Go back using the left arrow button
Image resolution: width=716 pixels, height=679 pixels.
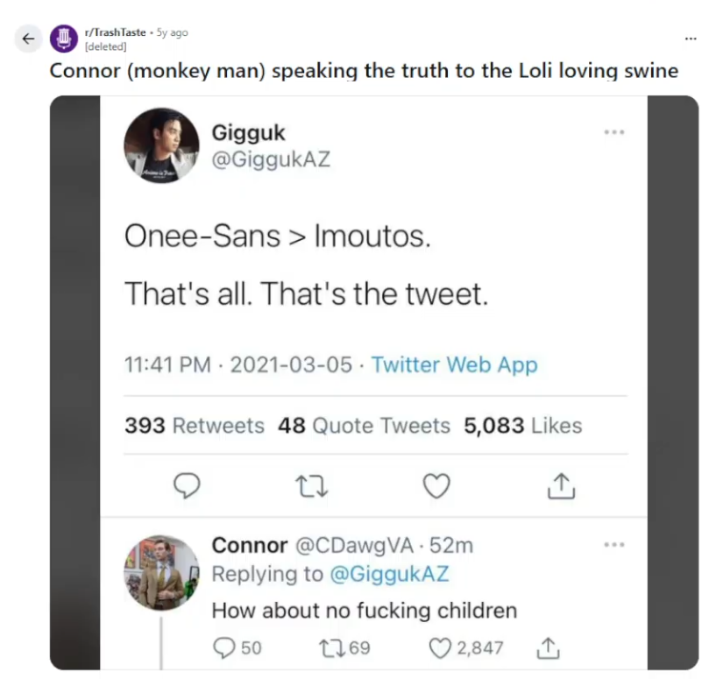point(28,39)
